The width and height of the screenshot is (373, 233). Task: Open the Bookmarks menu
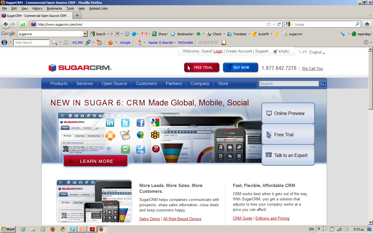(x=54, y=8)
